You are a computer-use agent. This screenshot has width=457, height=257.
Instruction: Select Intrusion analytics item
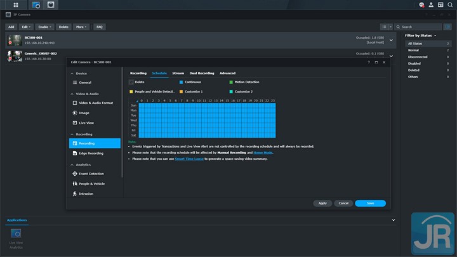pos(86,193)
